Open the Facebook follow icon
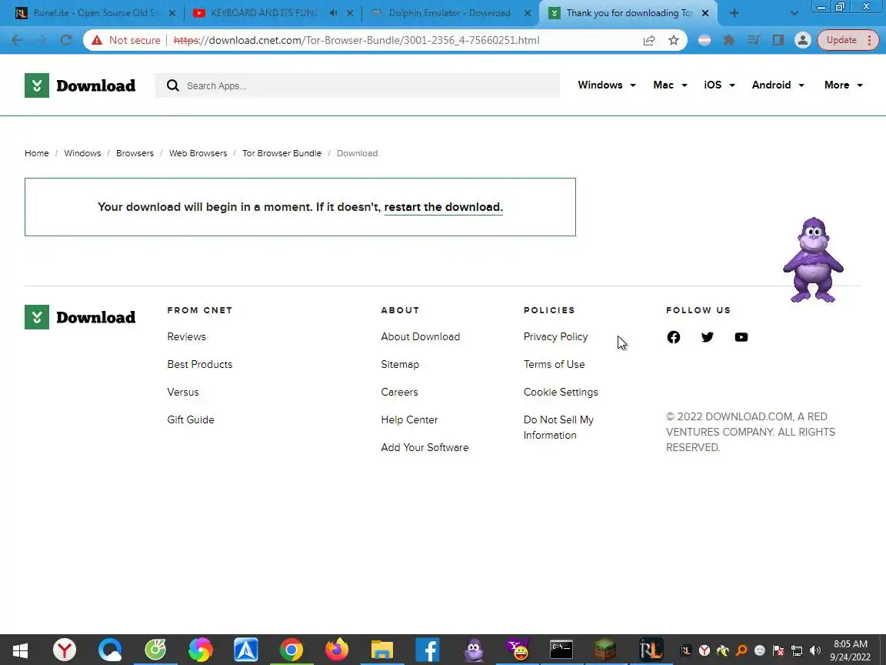Viewport: 886px width, 665px height. coord(674,337)
